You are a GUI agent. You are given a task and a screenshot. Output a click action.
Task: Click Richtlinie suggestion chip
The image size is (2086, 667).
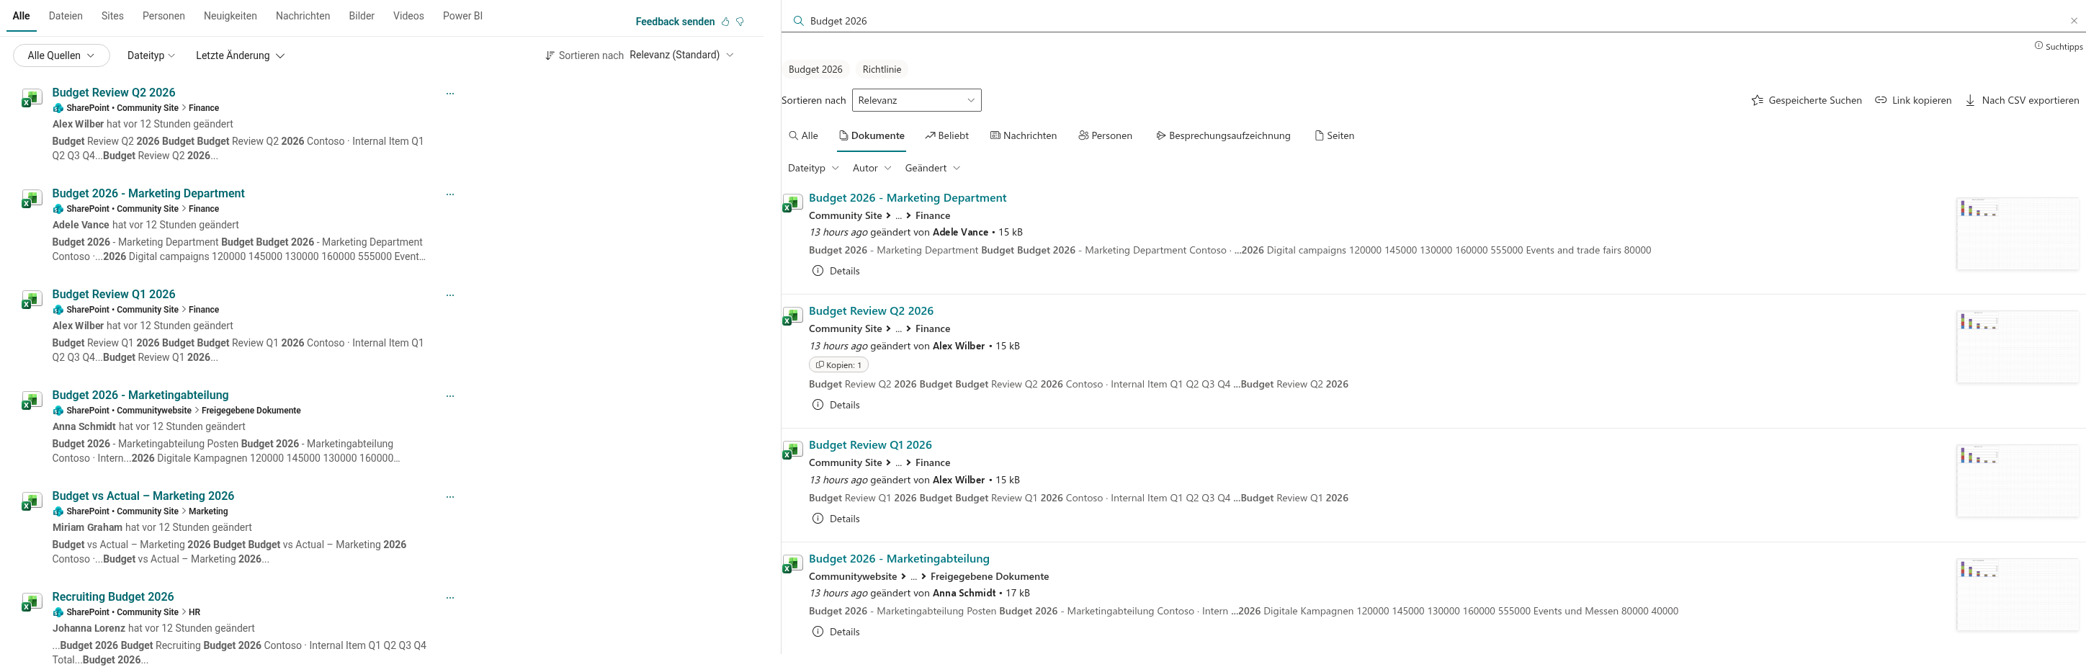click(881, 70)
